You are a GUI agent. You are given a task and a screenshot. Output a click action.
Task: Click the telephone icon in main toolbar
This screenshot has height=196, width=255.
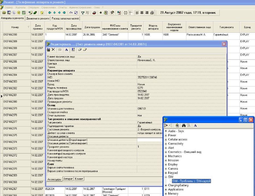tap(4, 13)
